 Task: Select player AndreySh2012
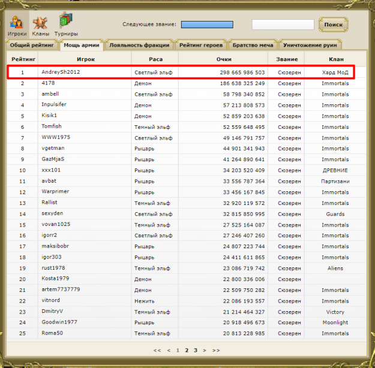(61, 72)
